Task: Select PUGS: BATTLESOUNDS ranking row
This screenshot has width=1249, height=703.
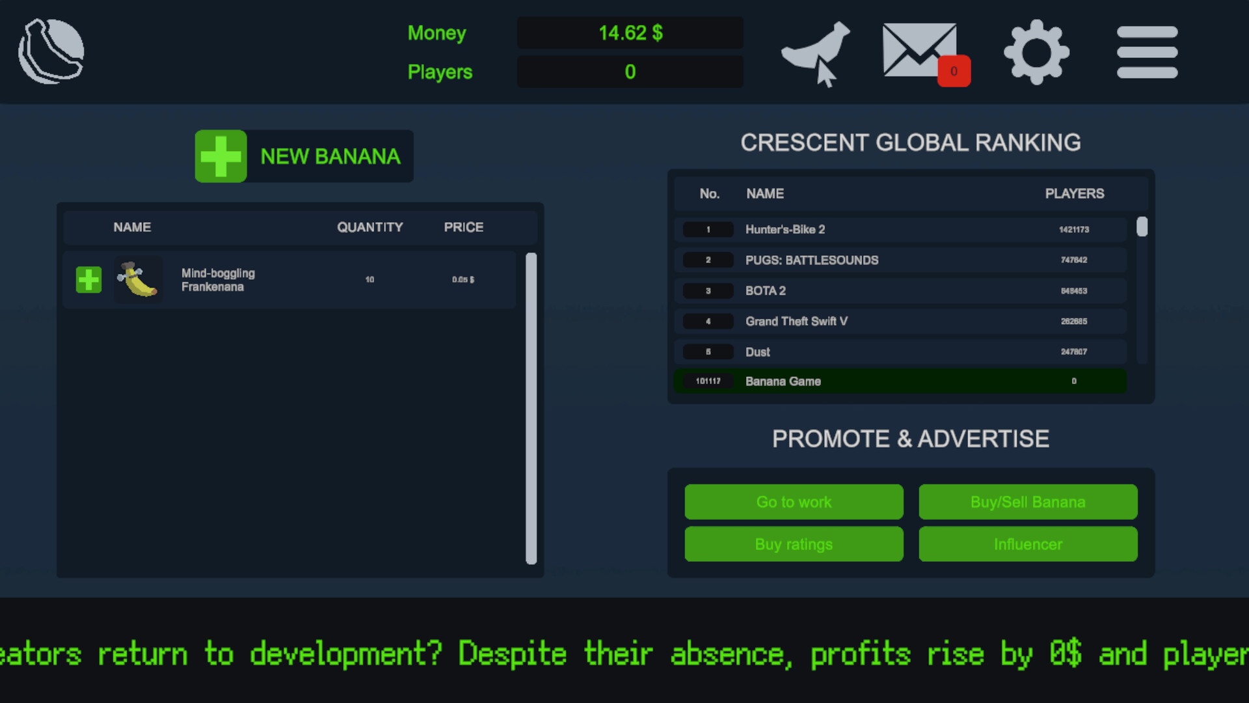Action: coord(900,260)
